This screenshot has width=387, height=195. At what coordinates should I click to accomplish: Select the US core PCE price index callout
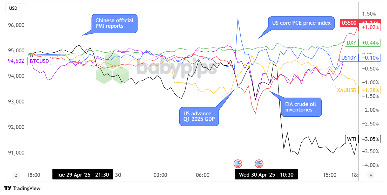pos(301,23)
